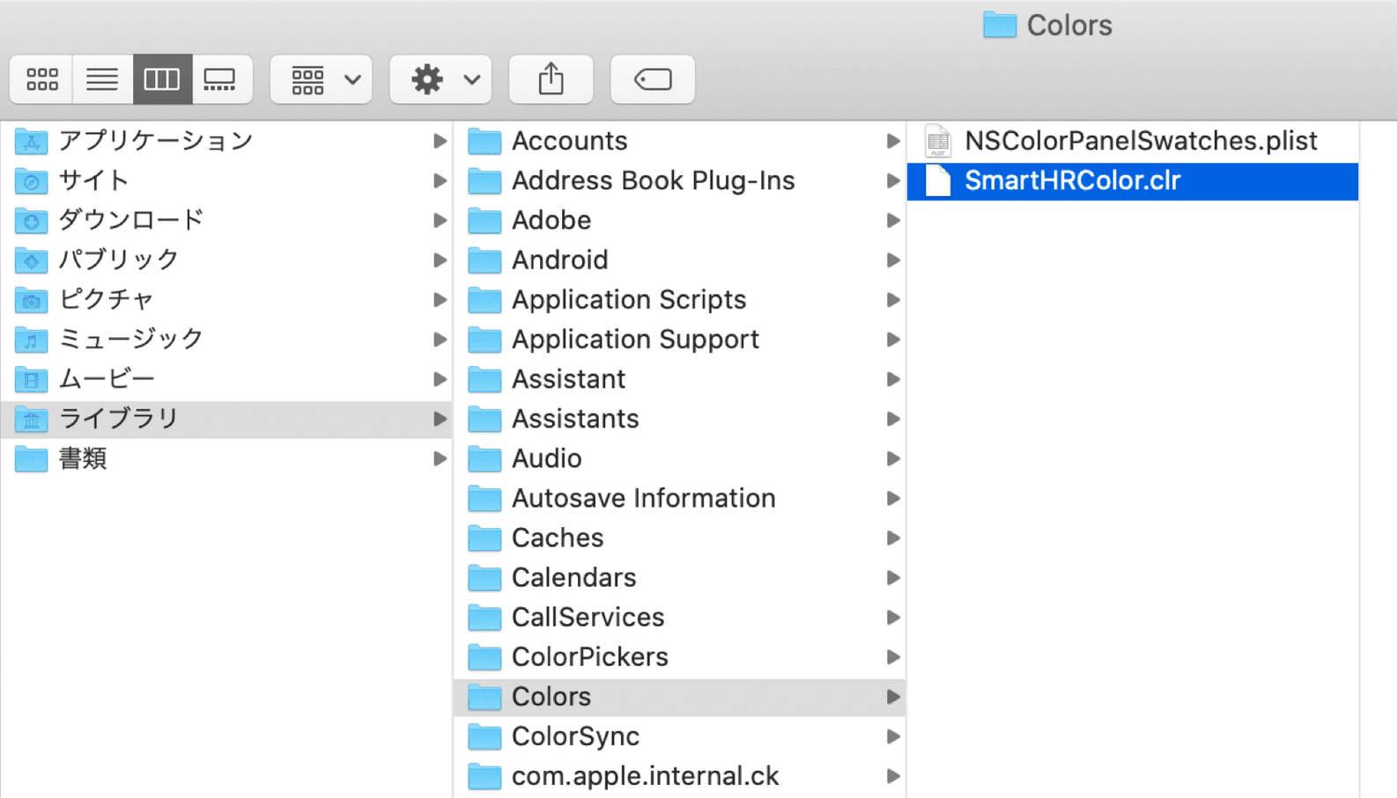
Task: Select the Colors folder in the column
Action: pyautogui.click(x=551, y=696)
